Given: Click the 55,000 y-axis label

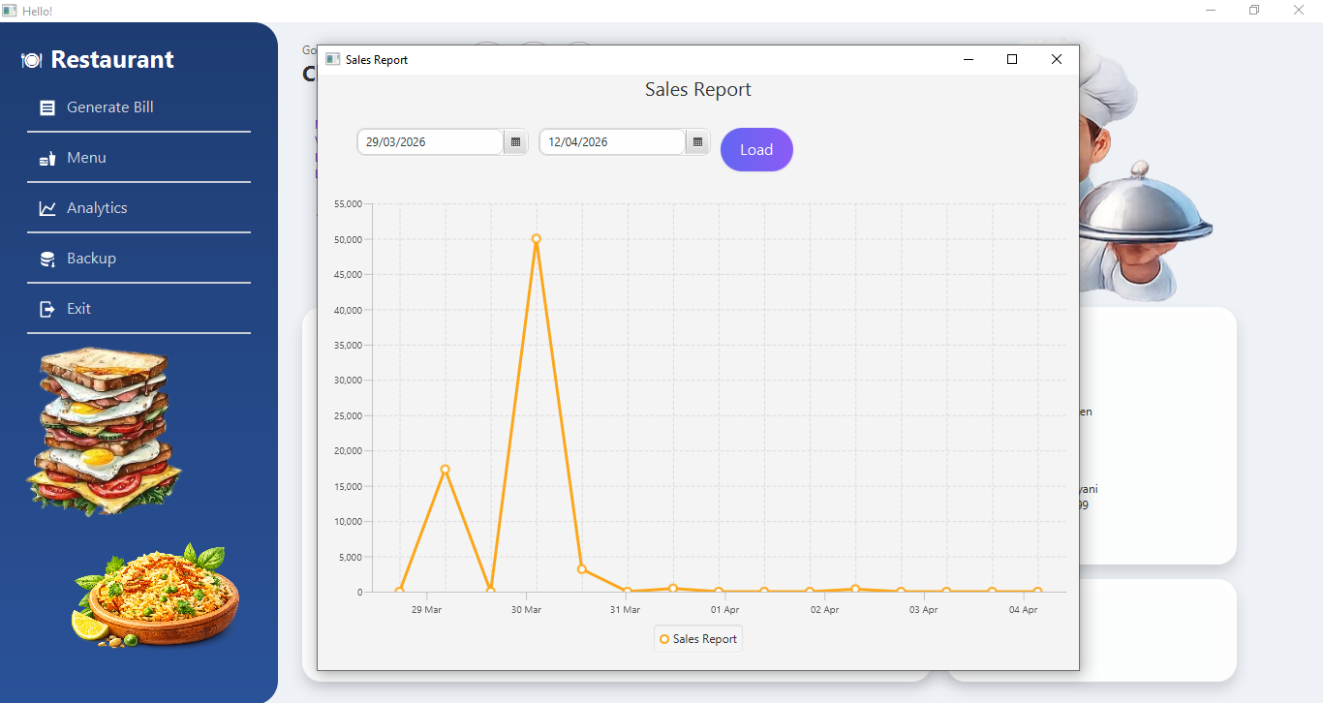Looking at the screenshot, I should pos(347,204).
